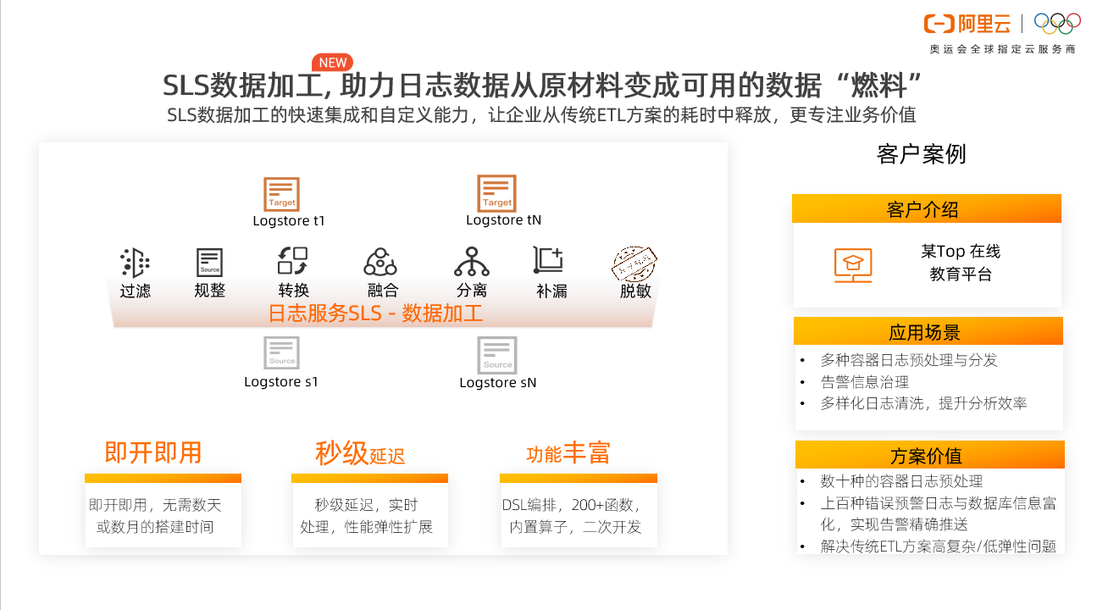Select the 分离 split tree icon
This screenshot has height=610, width=1097.
pos(472,262)
